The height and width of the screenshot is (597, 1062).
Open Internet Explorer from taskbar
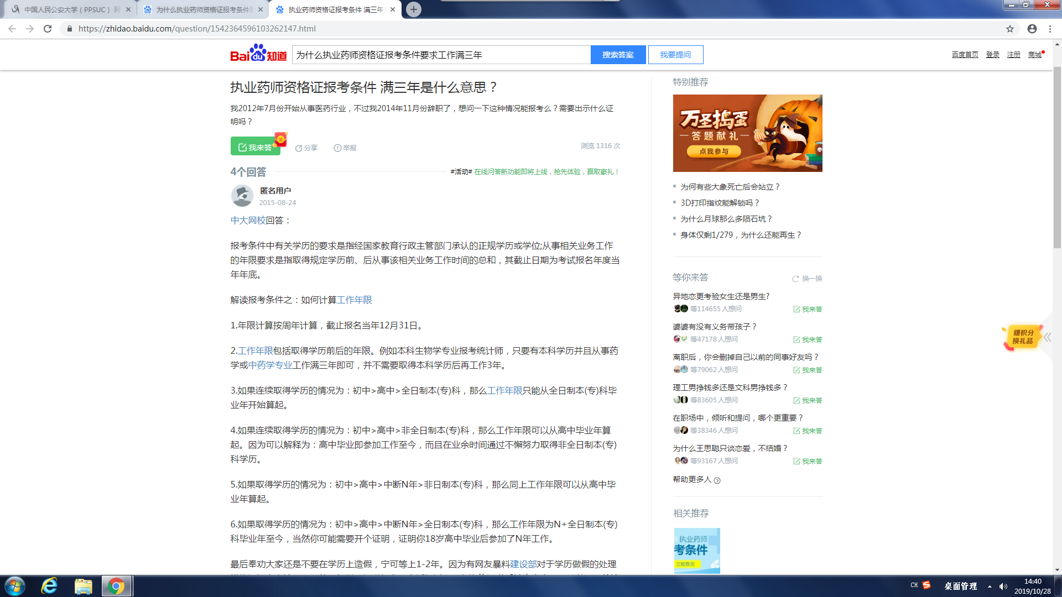[49, 586]
